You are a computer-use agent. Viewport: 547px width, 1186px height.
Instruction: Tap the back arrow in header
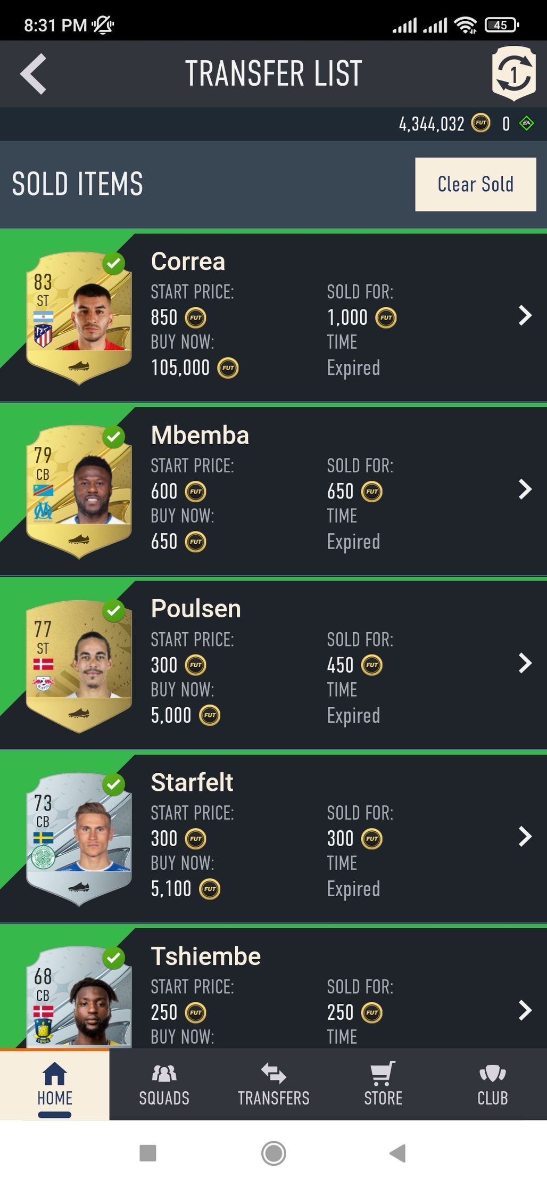[x=33, y=74]
